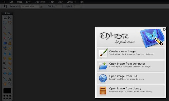This screenshot has width=169, height=101.
Task: Select the Clone Stamp tool
Action: click(x=10, y=43)
